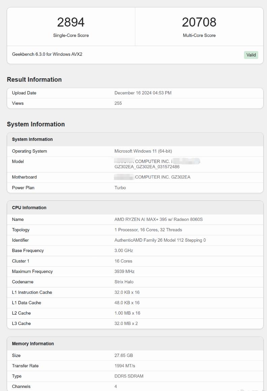267x391 pixels.
Task: Select topology 1 Processor, 16 Cores, 32 Threads
Action: coord(148,230)
